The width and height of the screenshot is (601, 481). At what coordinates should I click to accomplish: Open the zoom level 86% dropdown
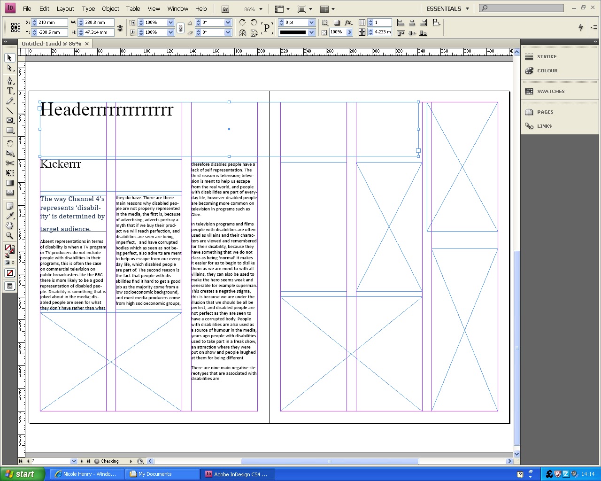tap(261, 9)
